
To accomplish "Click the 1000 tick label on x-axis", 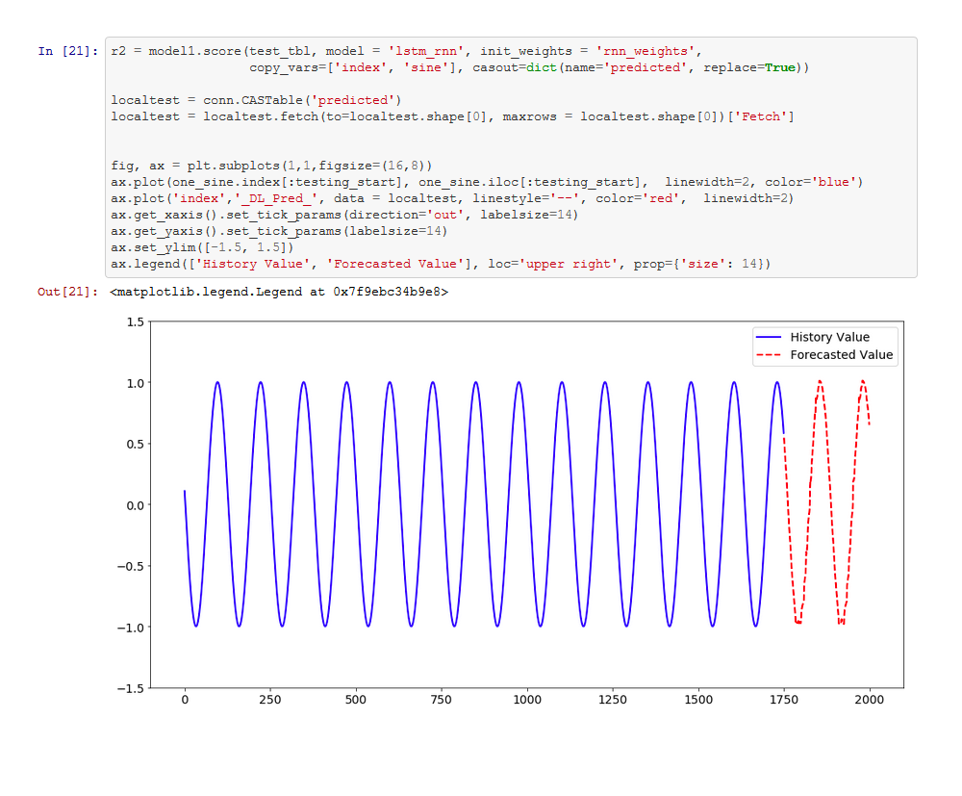I will (x=527, y=702).
